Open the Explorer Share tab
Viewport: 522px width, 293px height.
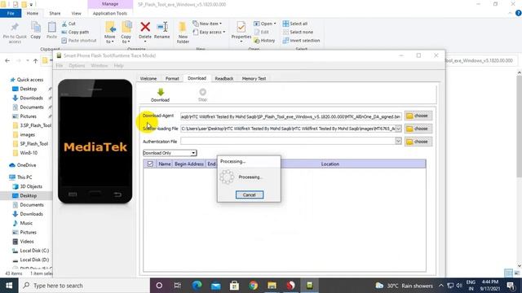[x=55, y=13]
